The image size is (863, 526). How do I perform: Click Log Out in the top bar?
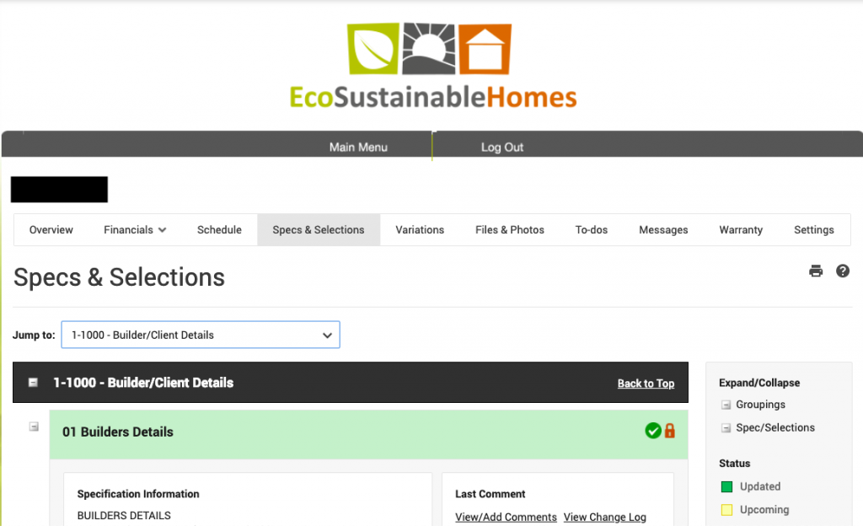pyautogui.click(x=502, y=148)
